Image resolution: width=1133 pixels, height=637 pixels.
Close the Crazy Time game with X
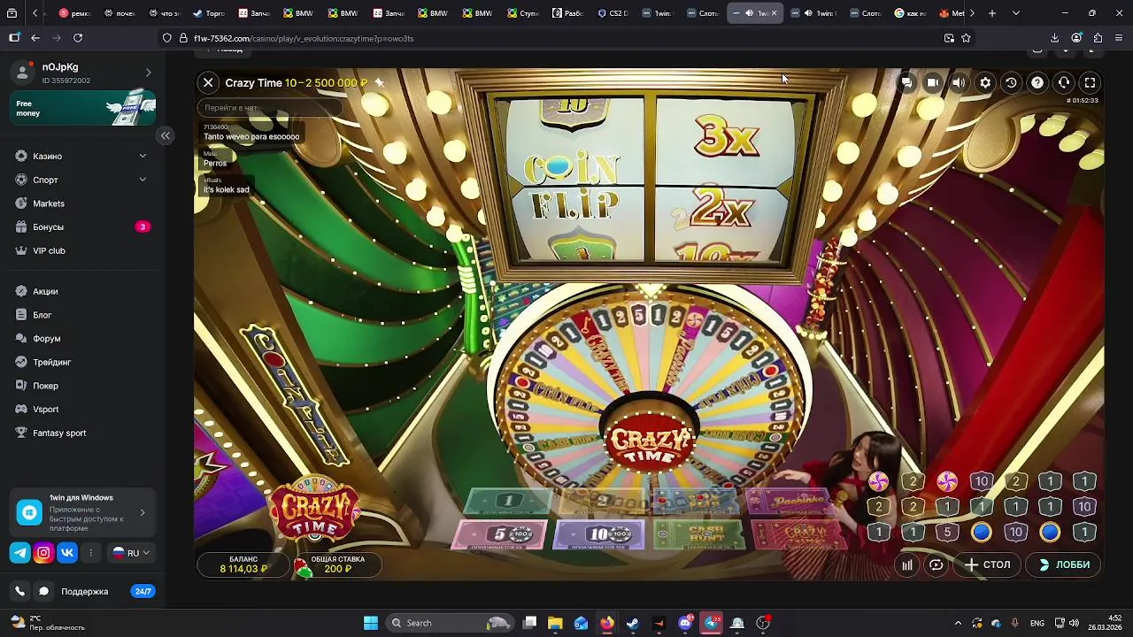208,82
